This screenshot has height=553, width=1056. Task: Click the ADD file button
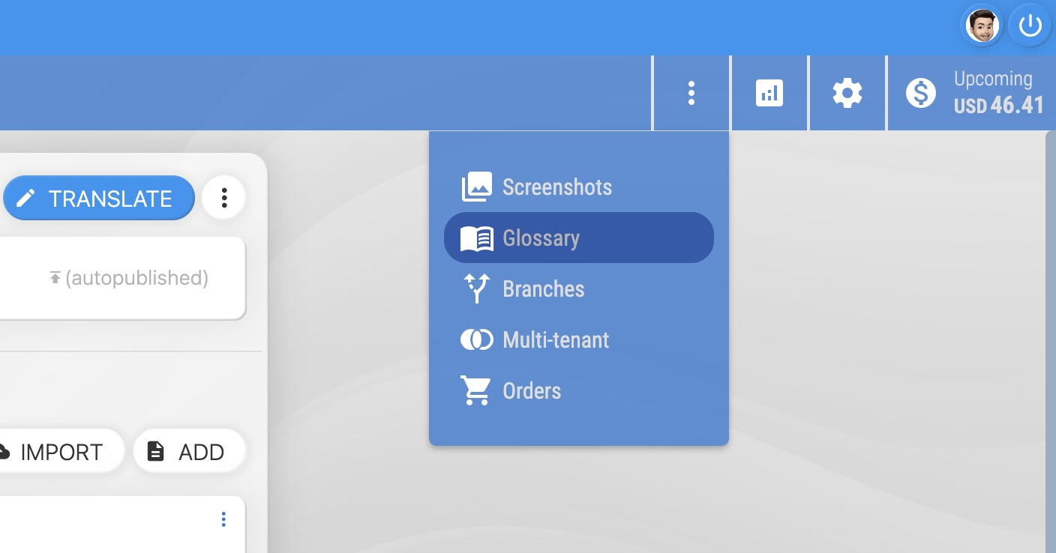coord(188,452)
